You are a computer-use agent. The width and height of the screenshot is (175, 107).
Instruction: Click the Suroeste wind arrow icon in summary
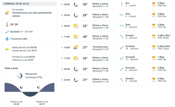point(7,32)
